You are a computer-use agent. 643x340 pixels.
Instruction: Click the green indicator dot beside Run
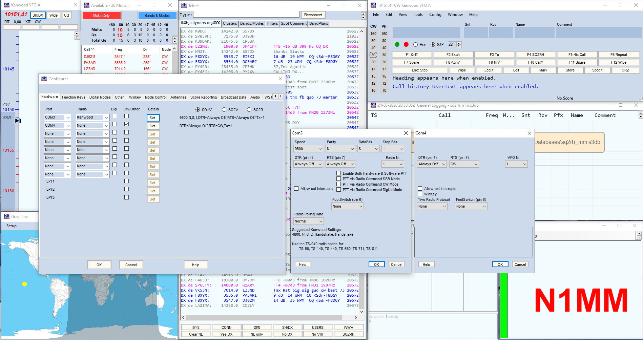coord(397,44)
